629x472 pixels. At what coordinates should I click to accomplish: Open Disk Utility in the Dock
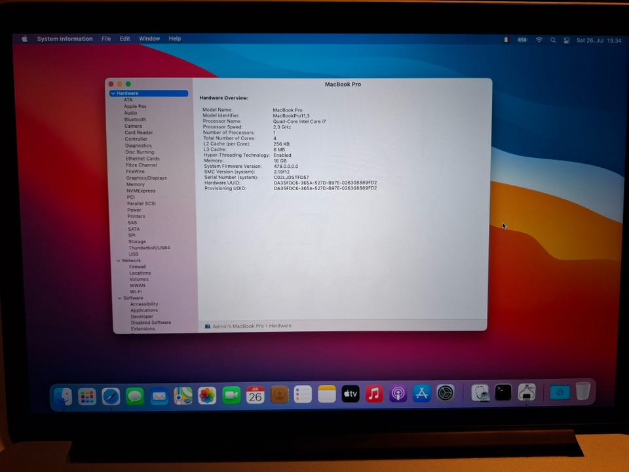point(480,393)
